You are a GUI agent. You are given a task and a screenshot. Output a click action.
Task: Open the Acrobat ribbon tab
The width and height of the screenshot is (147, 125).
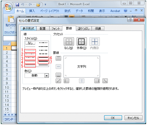[115, 11]
